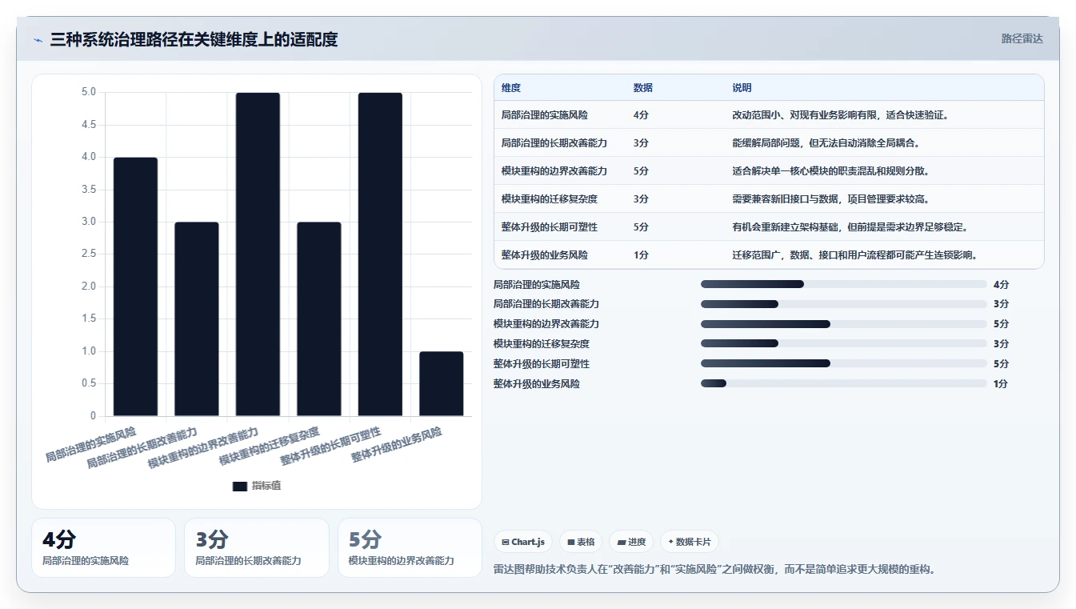Viewport: 1076px width, 609px height.
Task: Select the 进度 tag chip
Action: [631, 542]
